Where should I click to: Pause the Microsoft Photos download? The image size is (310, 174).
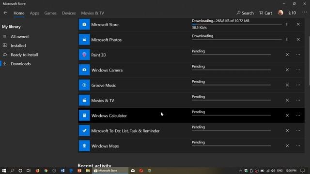287,40
